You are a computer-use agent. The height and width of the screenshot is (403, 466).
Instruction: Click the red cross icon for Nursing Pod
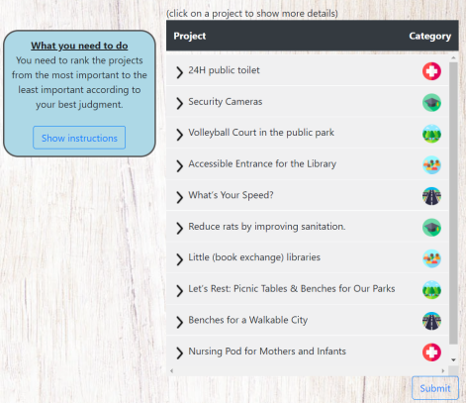click(x=431, y=353)
